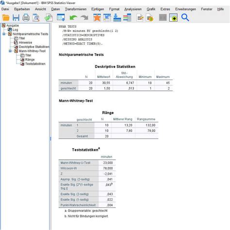Click the Go to Data star icon
230x230 pixels.
click(97, 17)
